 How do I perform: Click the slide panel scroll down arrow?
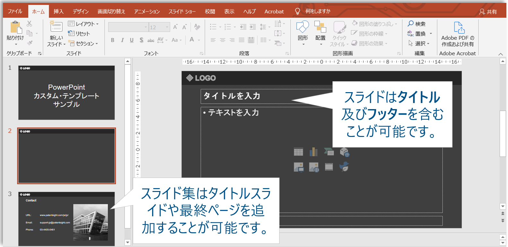click(x=128, y=242)
